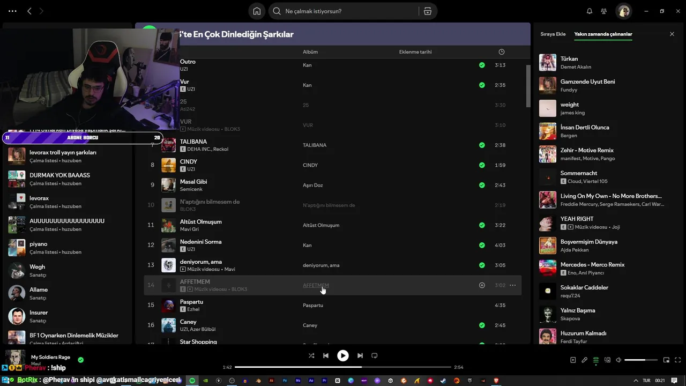Navigate back with the left arrow
Image resolution: width=686 pixels, height=386 pixels.
click(x=29, y=11)
